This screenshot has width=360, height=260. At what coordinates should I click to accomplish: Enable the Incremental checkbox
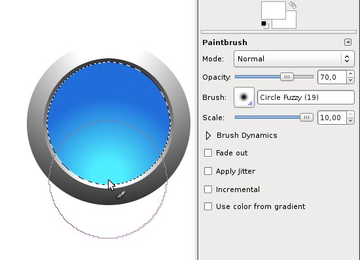point(208,189)
